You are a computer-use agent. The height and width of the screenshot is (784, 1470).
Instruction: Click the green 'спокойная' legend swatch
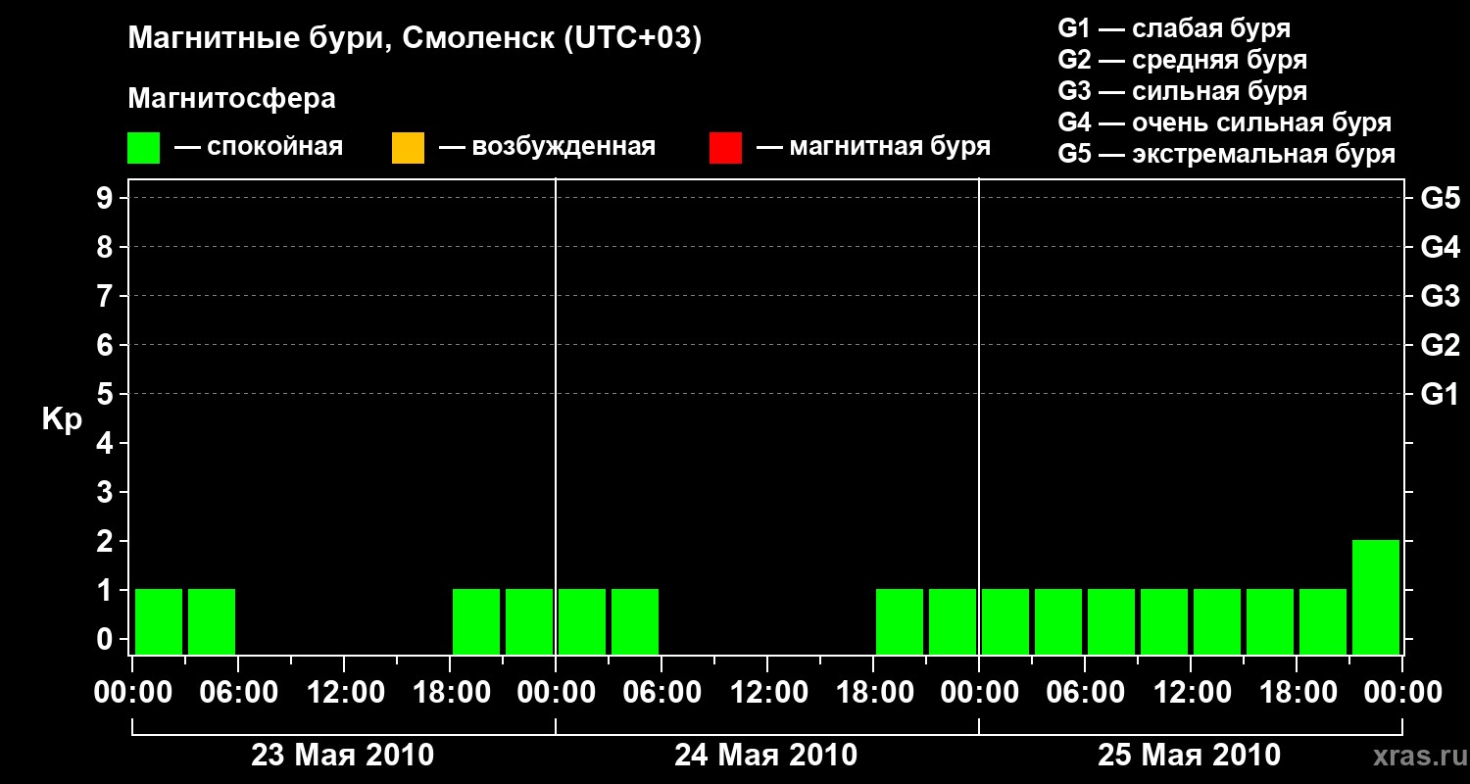[x=144, y=148]
